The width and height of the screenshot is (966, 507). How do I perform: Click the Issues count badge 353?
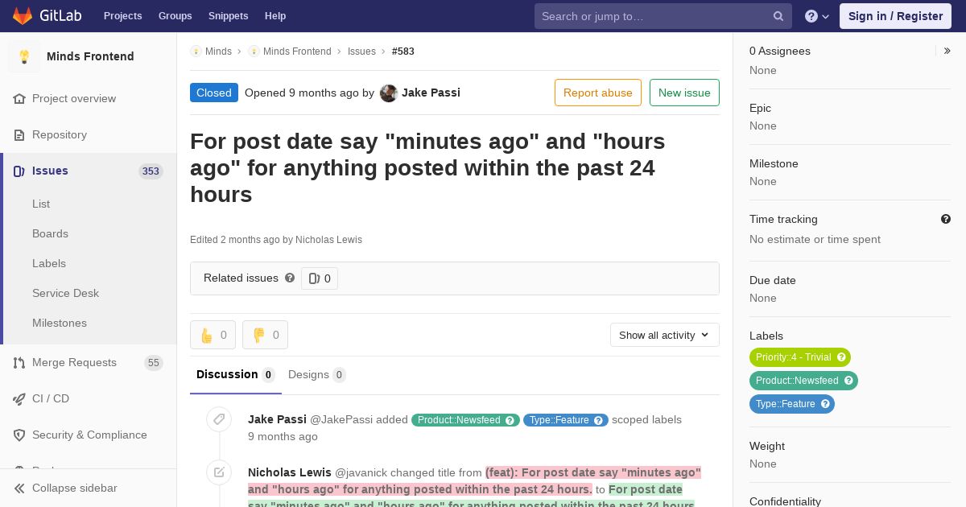(x=151, y=171)
